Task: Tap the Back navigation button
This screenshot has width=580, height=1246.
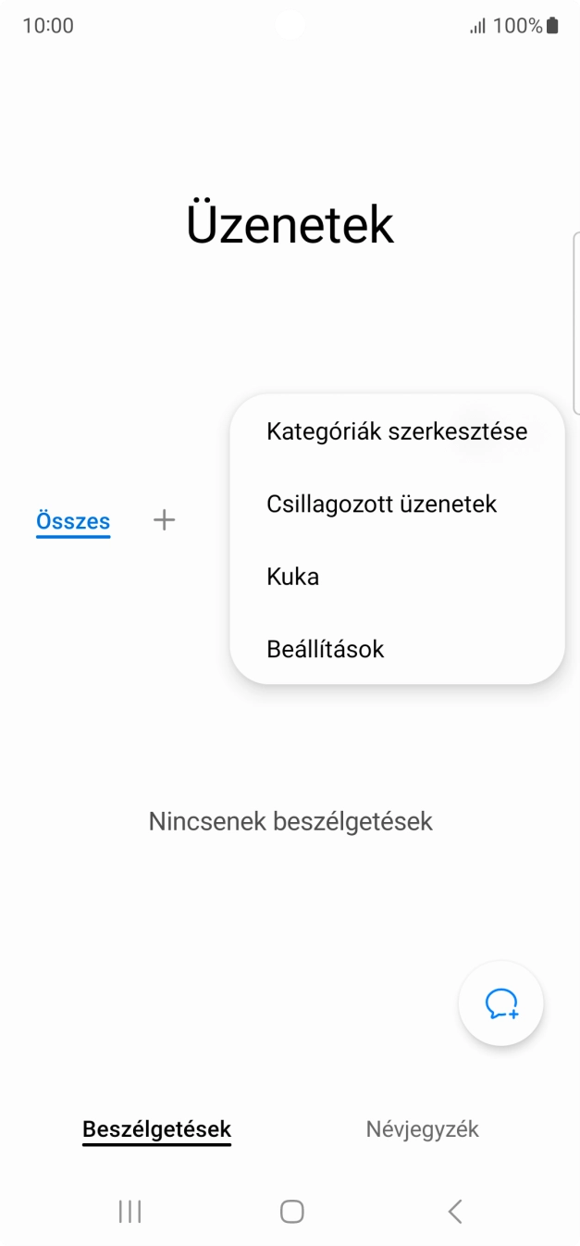Action: 453,1210
